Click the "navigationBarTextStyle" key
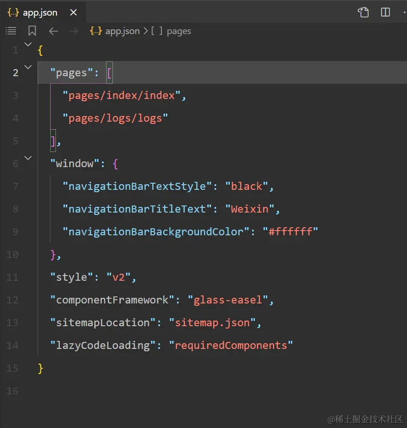 (x=137, y=187)
